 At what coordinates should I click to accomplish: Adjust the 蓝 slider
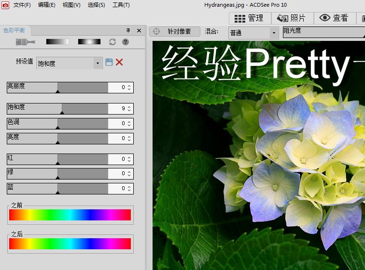[x=57, y=188]
